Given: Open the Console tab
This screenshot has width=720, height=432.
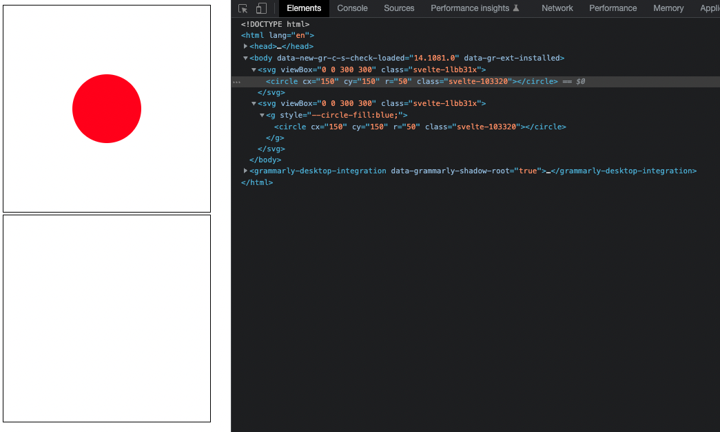Looking at the screenshot, I should pos(352,8).
